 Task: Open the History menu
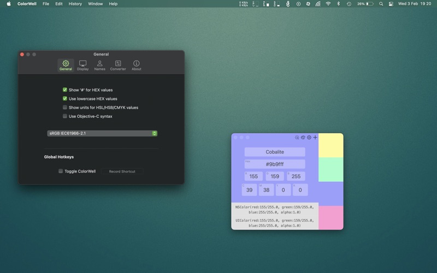point(75,4)
